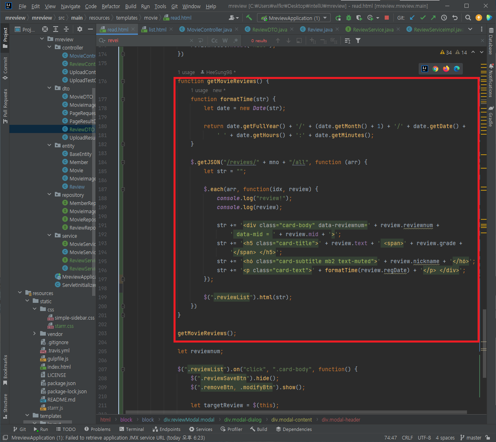Click Collapse All in Project panel
Image resolution: width=496 pixels, height=442 pixels.
pyautogui.click(x=66, y=29)
